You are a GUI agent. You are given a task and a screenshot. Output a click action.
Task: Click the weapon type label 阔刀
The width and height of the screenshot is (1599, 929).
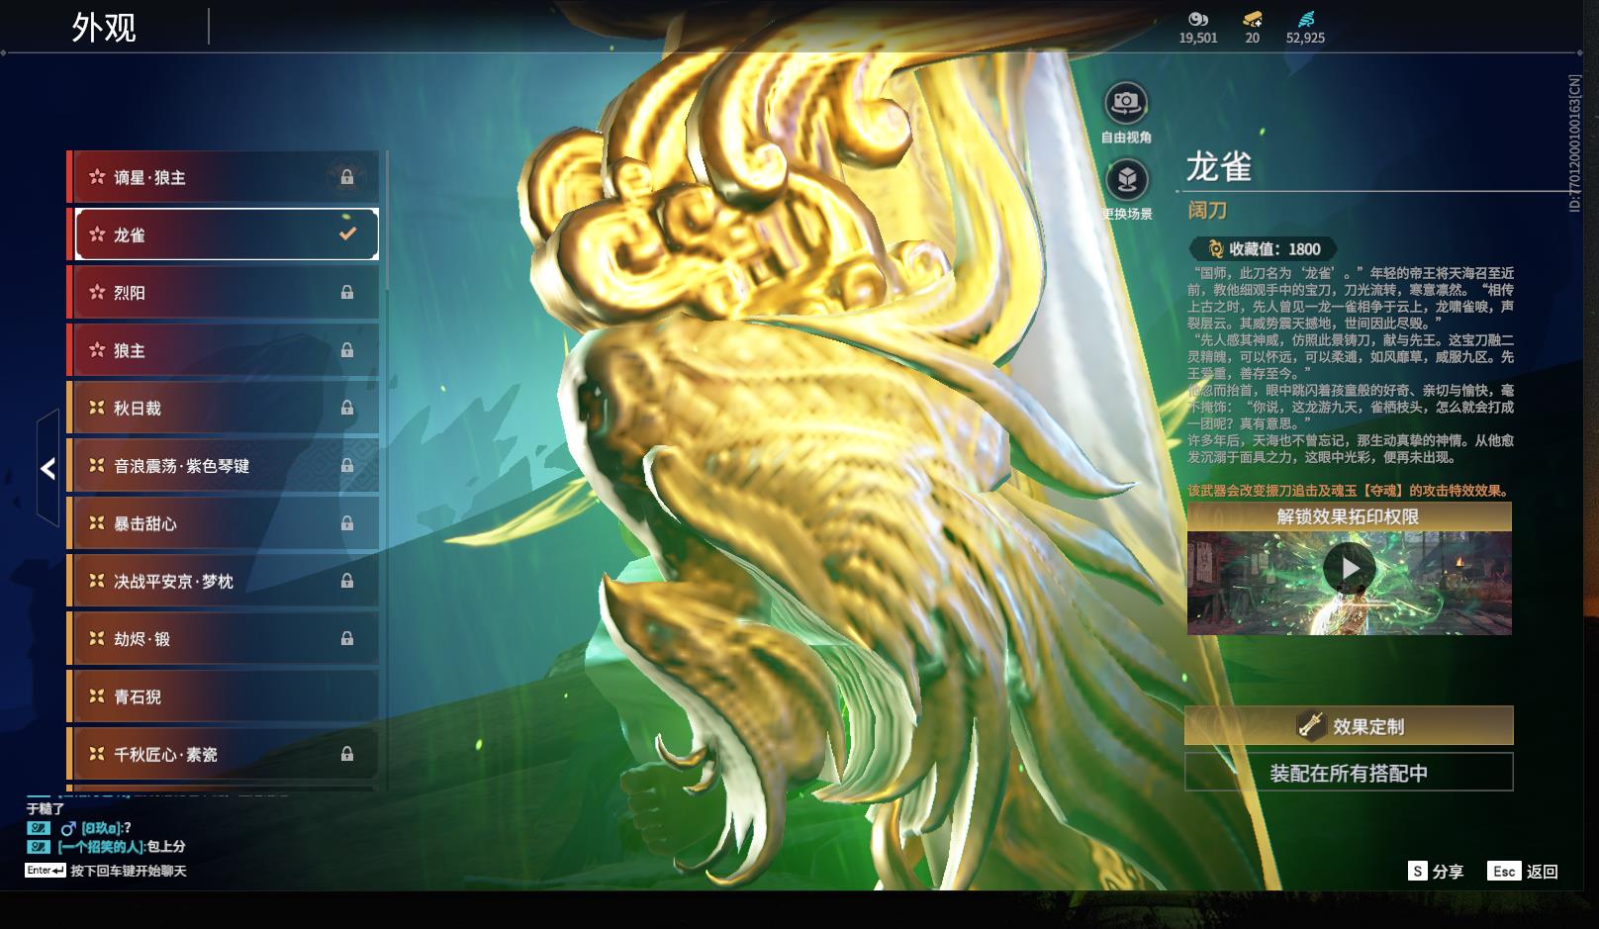[x=1207, y=211]
